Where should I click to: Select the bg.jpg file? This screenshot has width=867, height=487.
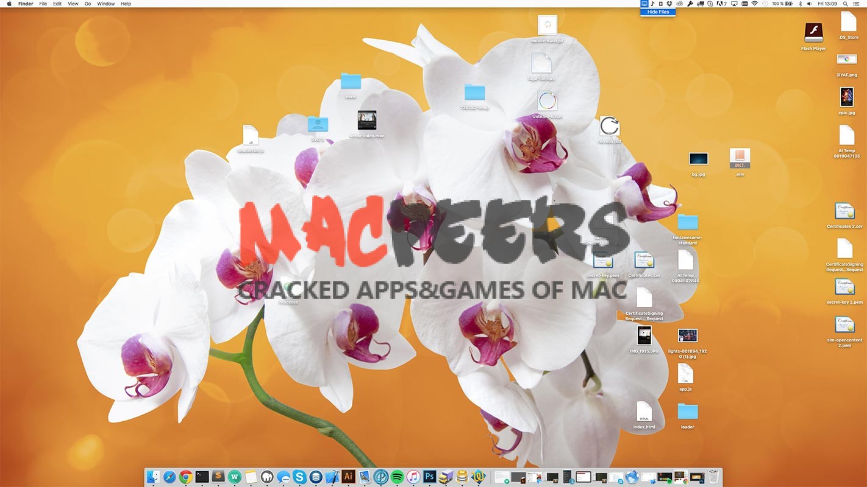[x=698, y=159]
